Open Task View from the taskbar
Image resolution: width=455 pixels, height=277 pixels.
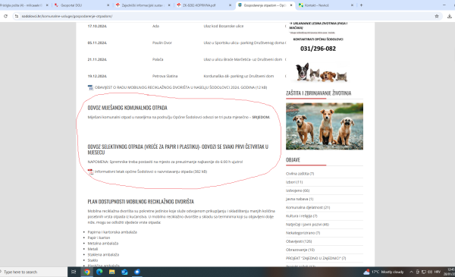tap(74, 272)
